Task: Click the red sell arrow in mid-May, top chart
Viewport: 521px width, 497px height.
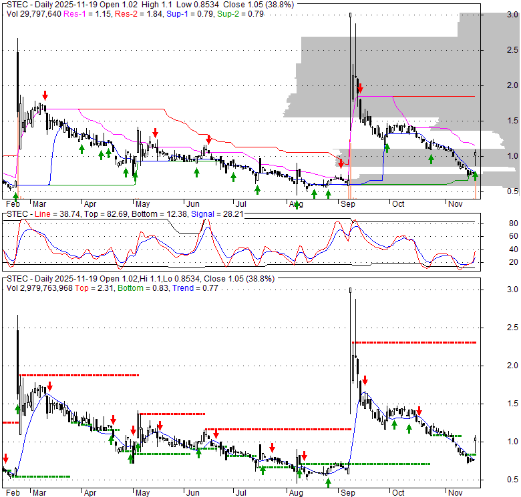Action: coord(155,133)
